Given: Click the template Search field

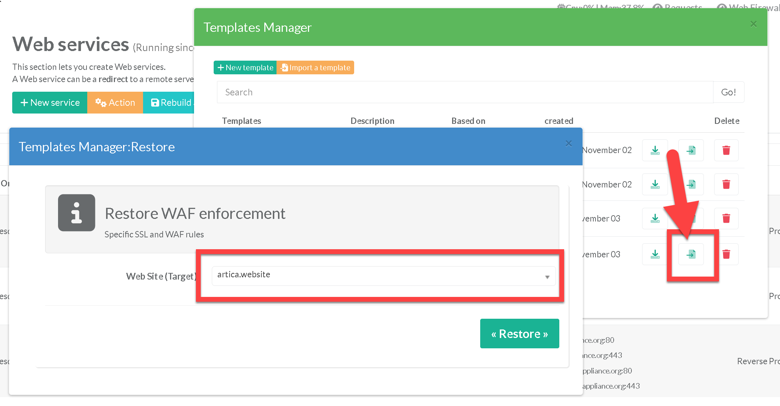Looking at the screenshot, I should point(465,92).
